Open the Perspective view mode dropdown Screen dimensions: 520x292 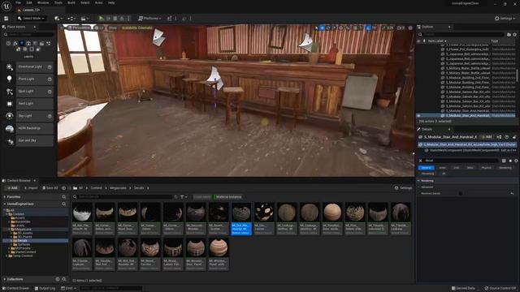[79, 28]
